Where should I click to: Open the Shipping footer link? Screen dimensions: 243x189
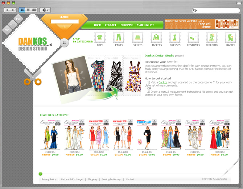pos(92,180)
